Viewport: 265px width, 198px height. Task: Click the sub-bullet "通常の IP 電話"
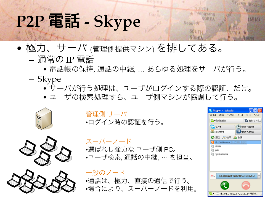(x=66, y=59)
